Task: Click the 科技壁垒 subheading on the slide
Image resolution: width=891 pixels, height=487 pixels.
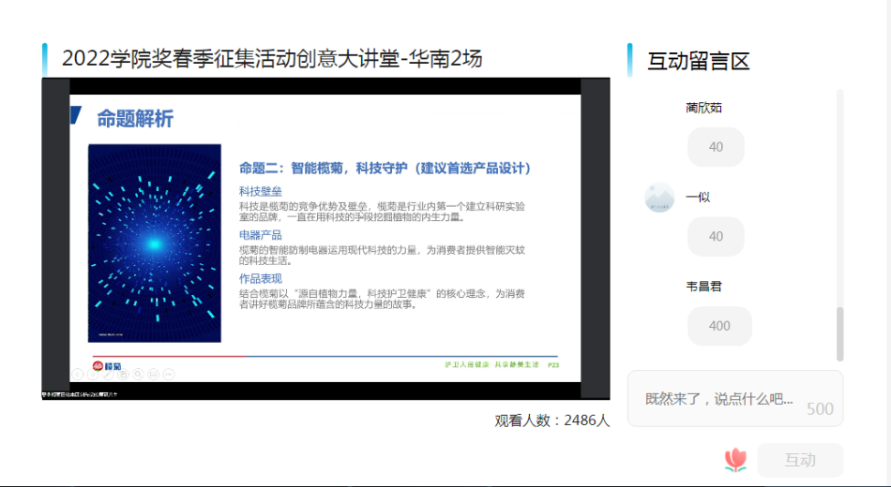Action: [x=260, y=191]
